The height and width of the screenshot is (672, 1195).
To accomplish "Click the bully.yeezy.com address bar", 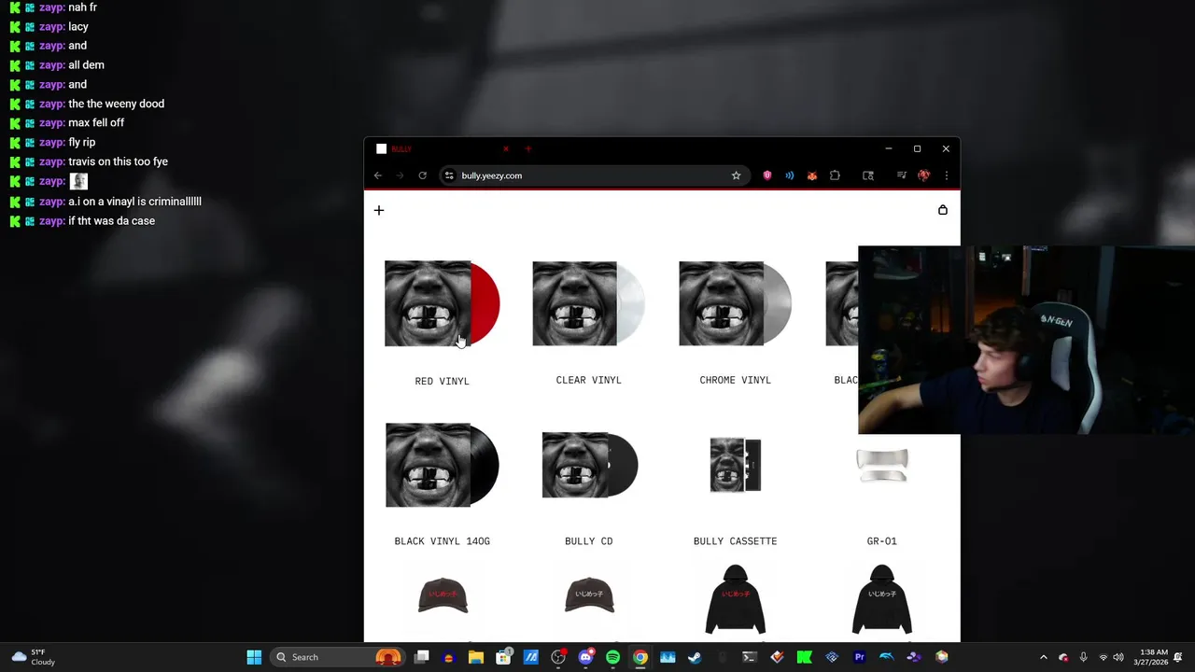I will point(593,175).
